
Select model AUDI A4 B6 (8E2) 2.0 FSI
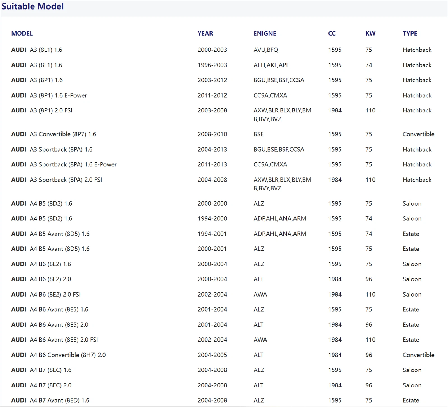click(x=46, y=294)
